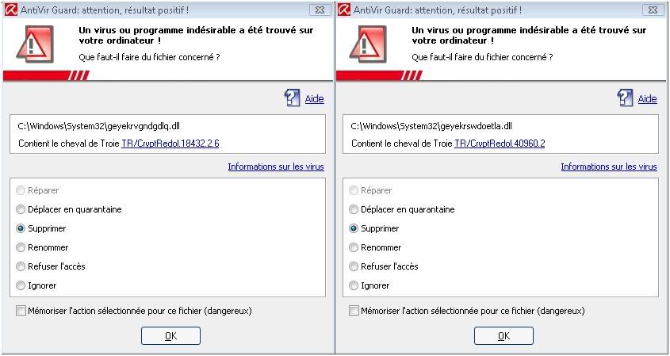Close the left AntiVir Guard dialog

[x=320, y=10]
